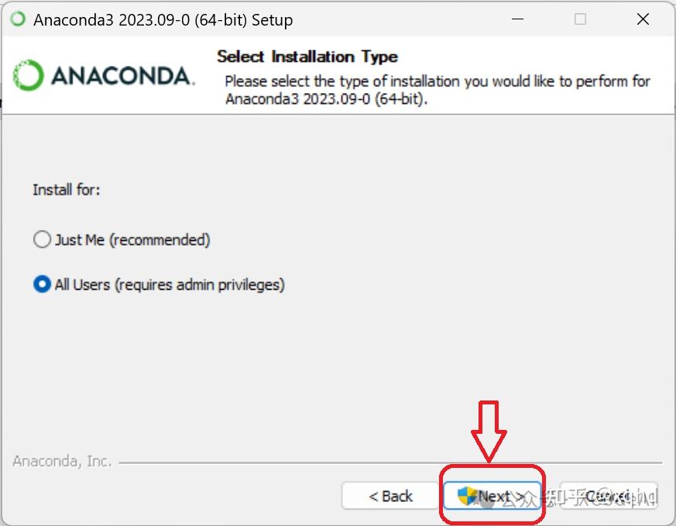Click the 'Anaconda, Inc.' footer text
The width and height of the screenshot is (676, 526).
[62, 462]
